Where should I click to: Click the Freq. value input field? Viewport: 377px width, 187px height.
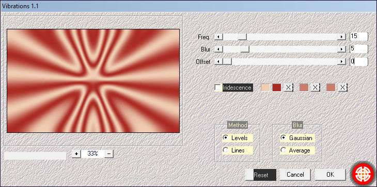click(359, 37)
